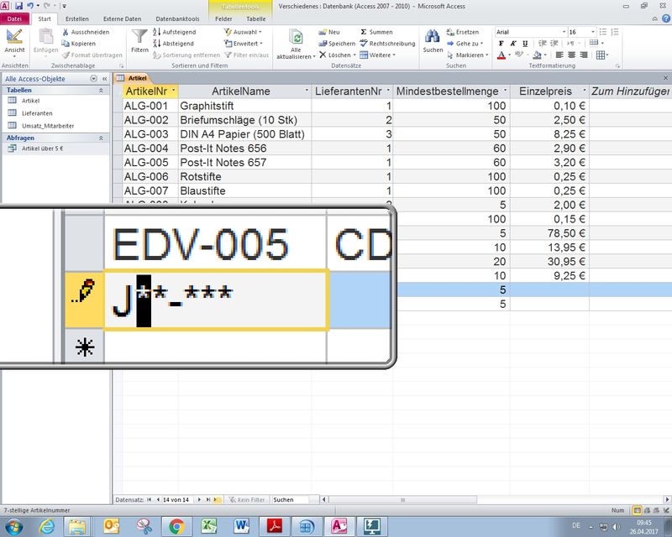
Task: Click Ausschneiden in the clipboard group
Action: coord(84,32)
